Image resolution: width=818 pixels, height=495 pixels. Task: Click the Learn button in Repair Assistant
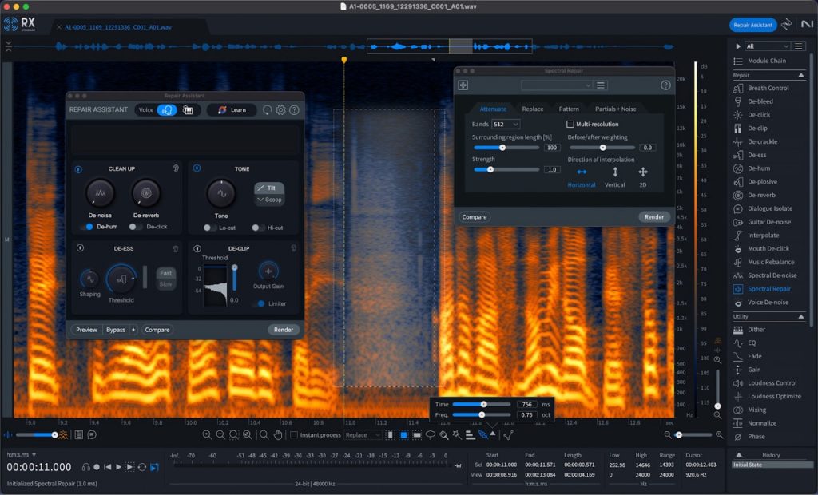coord(232,110)
